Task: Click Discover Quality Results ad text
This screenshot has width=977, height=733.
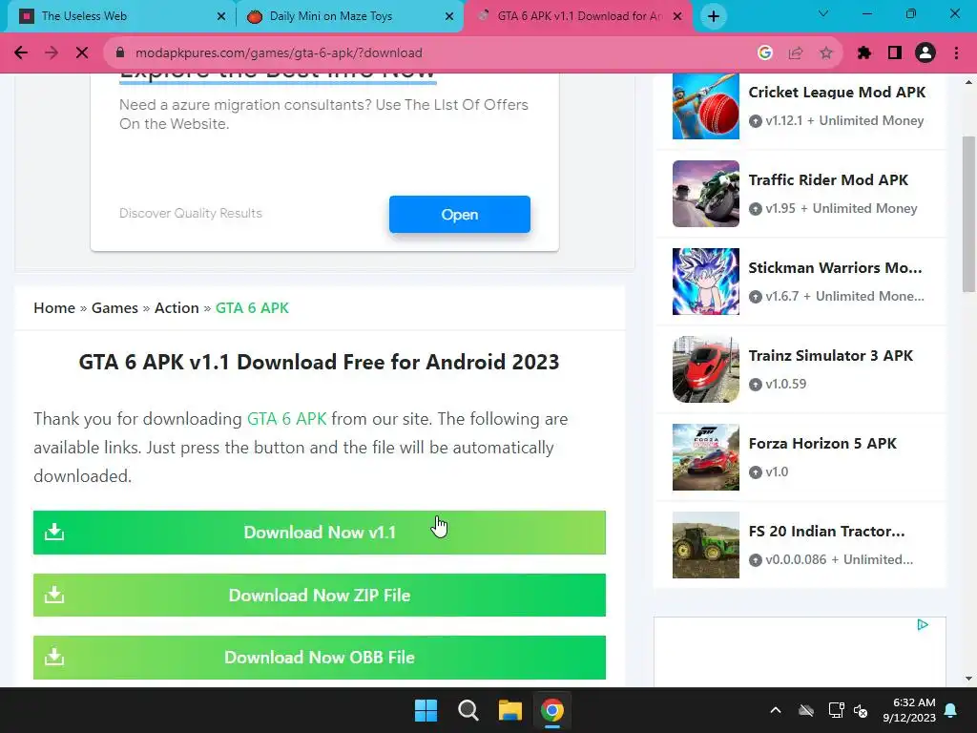Action: (x=191, y=213)
